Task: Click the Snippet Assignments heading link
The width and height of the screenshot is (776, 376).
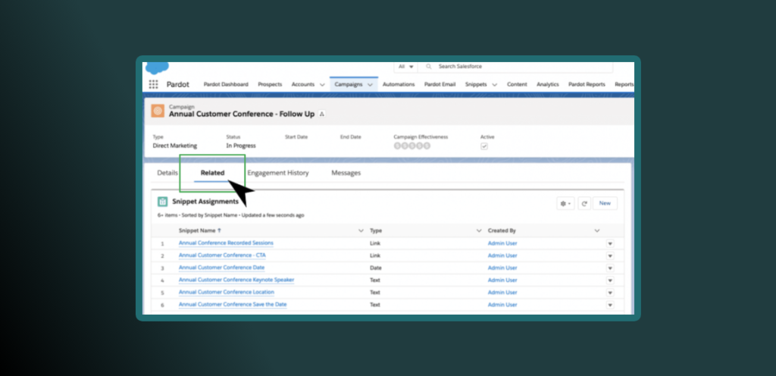Action: (x=205, y=202)
